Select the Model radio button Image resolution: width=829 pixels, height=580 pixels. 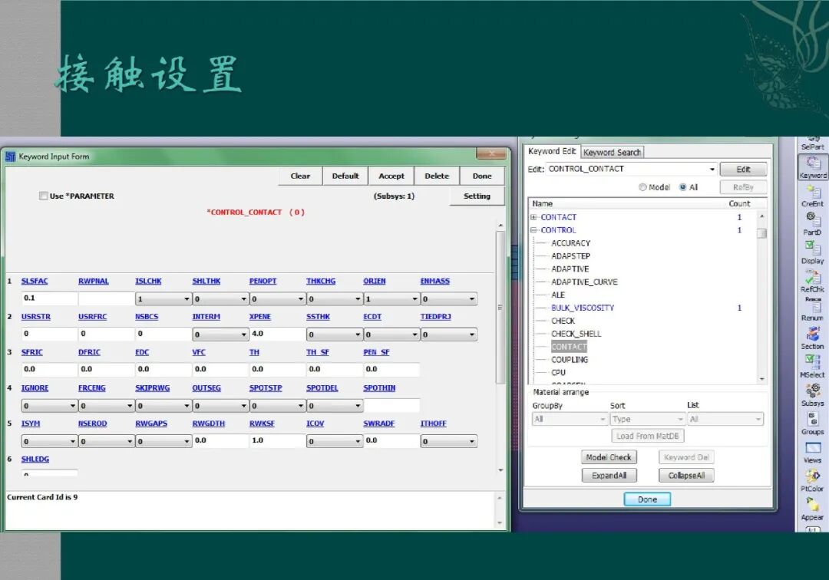click(642, 187)
